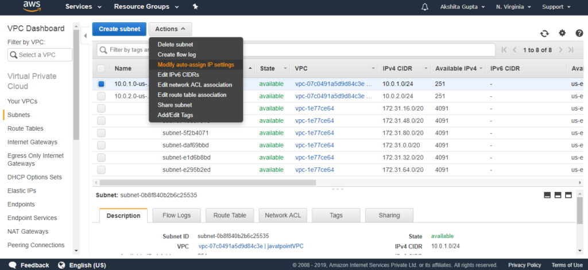
Task: Select Modify auto-assign IP settings
Action: 196,65
